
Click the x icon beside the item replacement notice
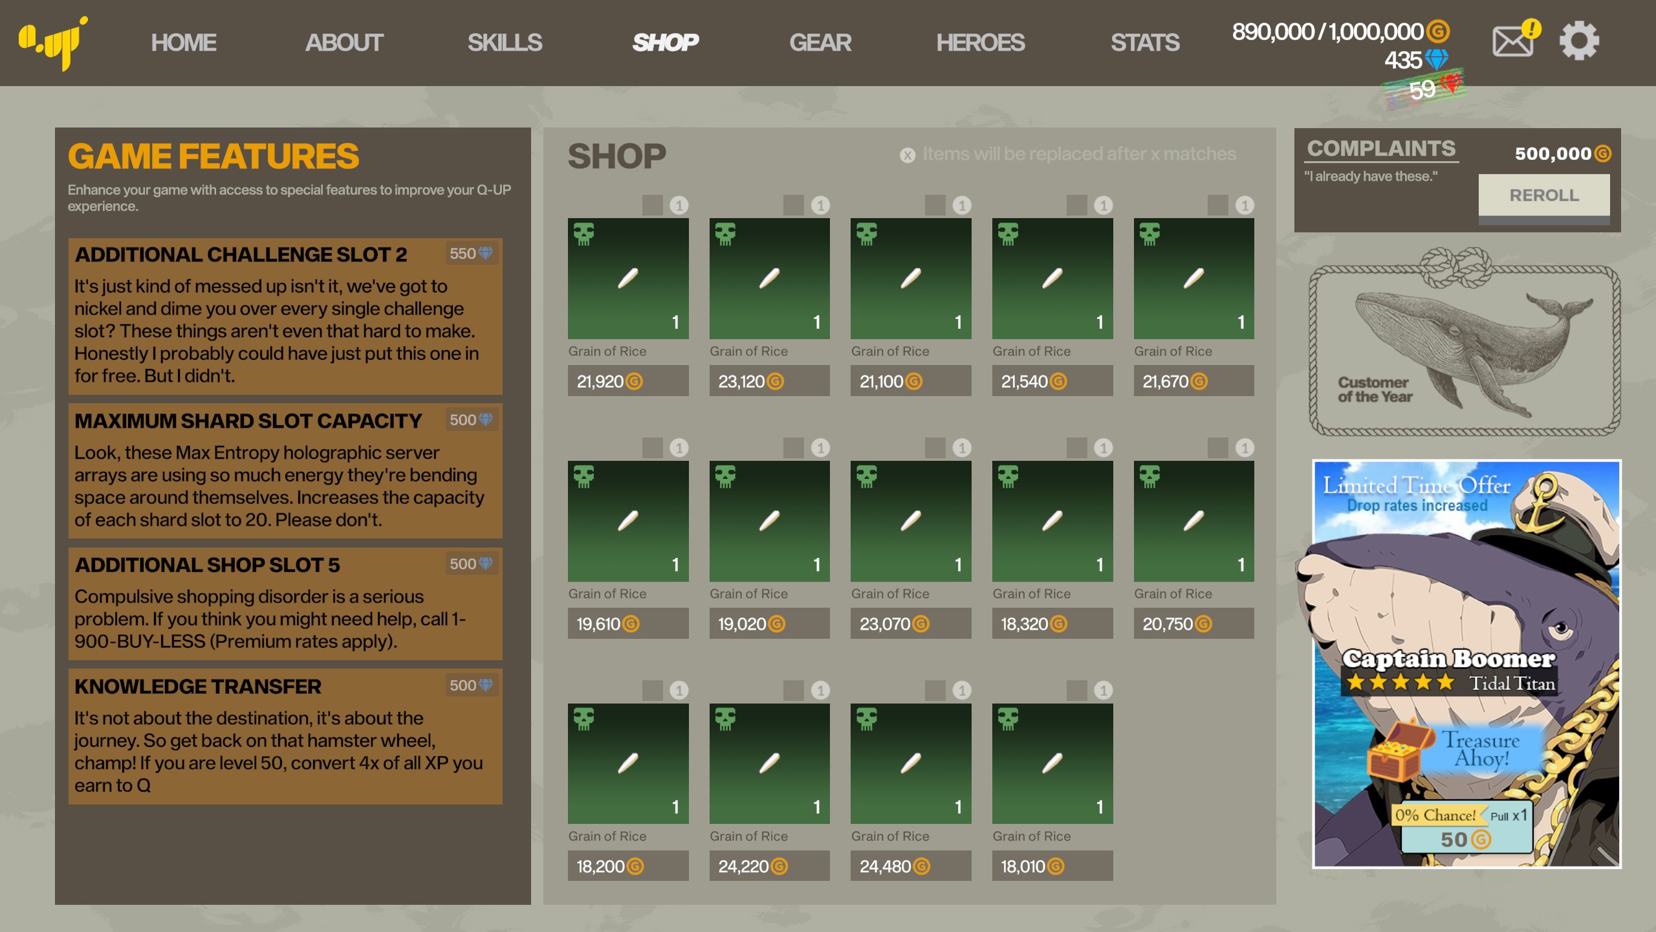[x=908, y=155]
